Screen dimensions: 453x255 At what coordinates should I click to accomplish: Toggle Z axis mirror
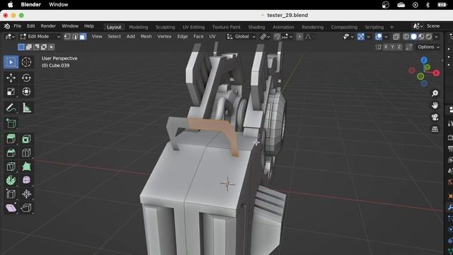399,47
